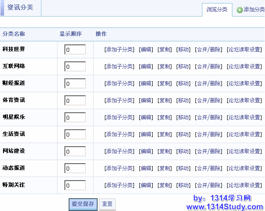Add subcategory under 科技世界
The image size is (265, 211).
(x=119, y=50)
